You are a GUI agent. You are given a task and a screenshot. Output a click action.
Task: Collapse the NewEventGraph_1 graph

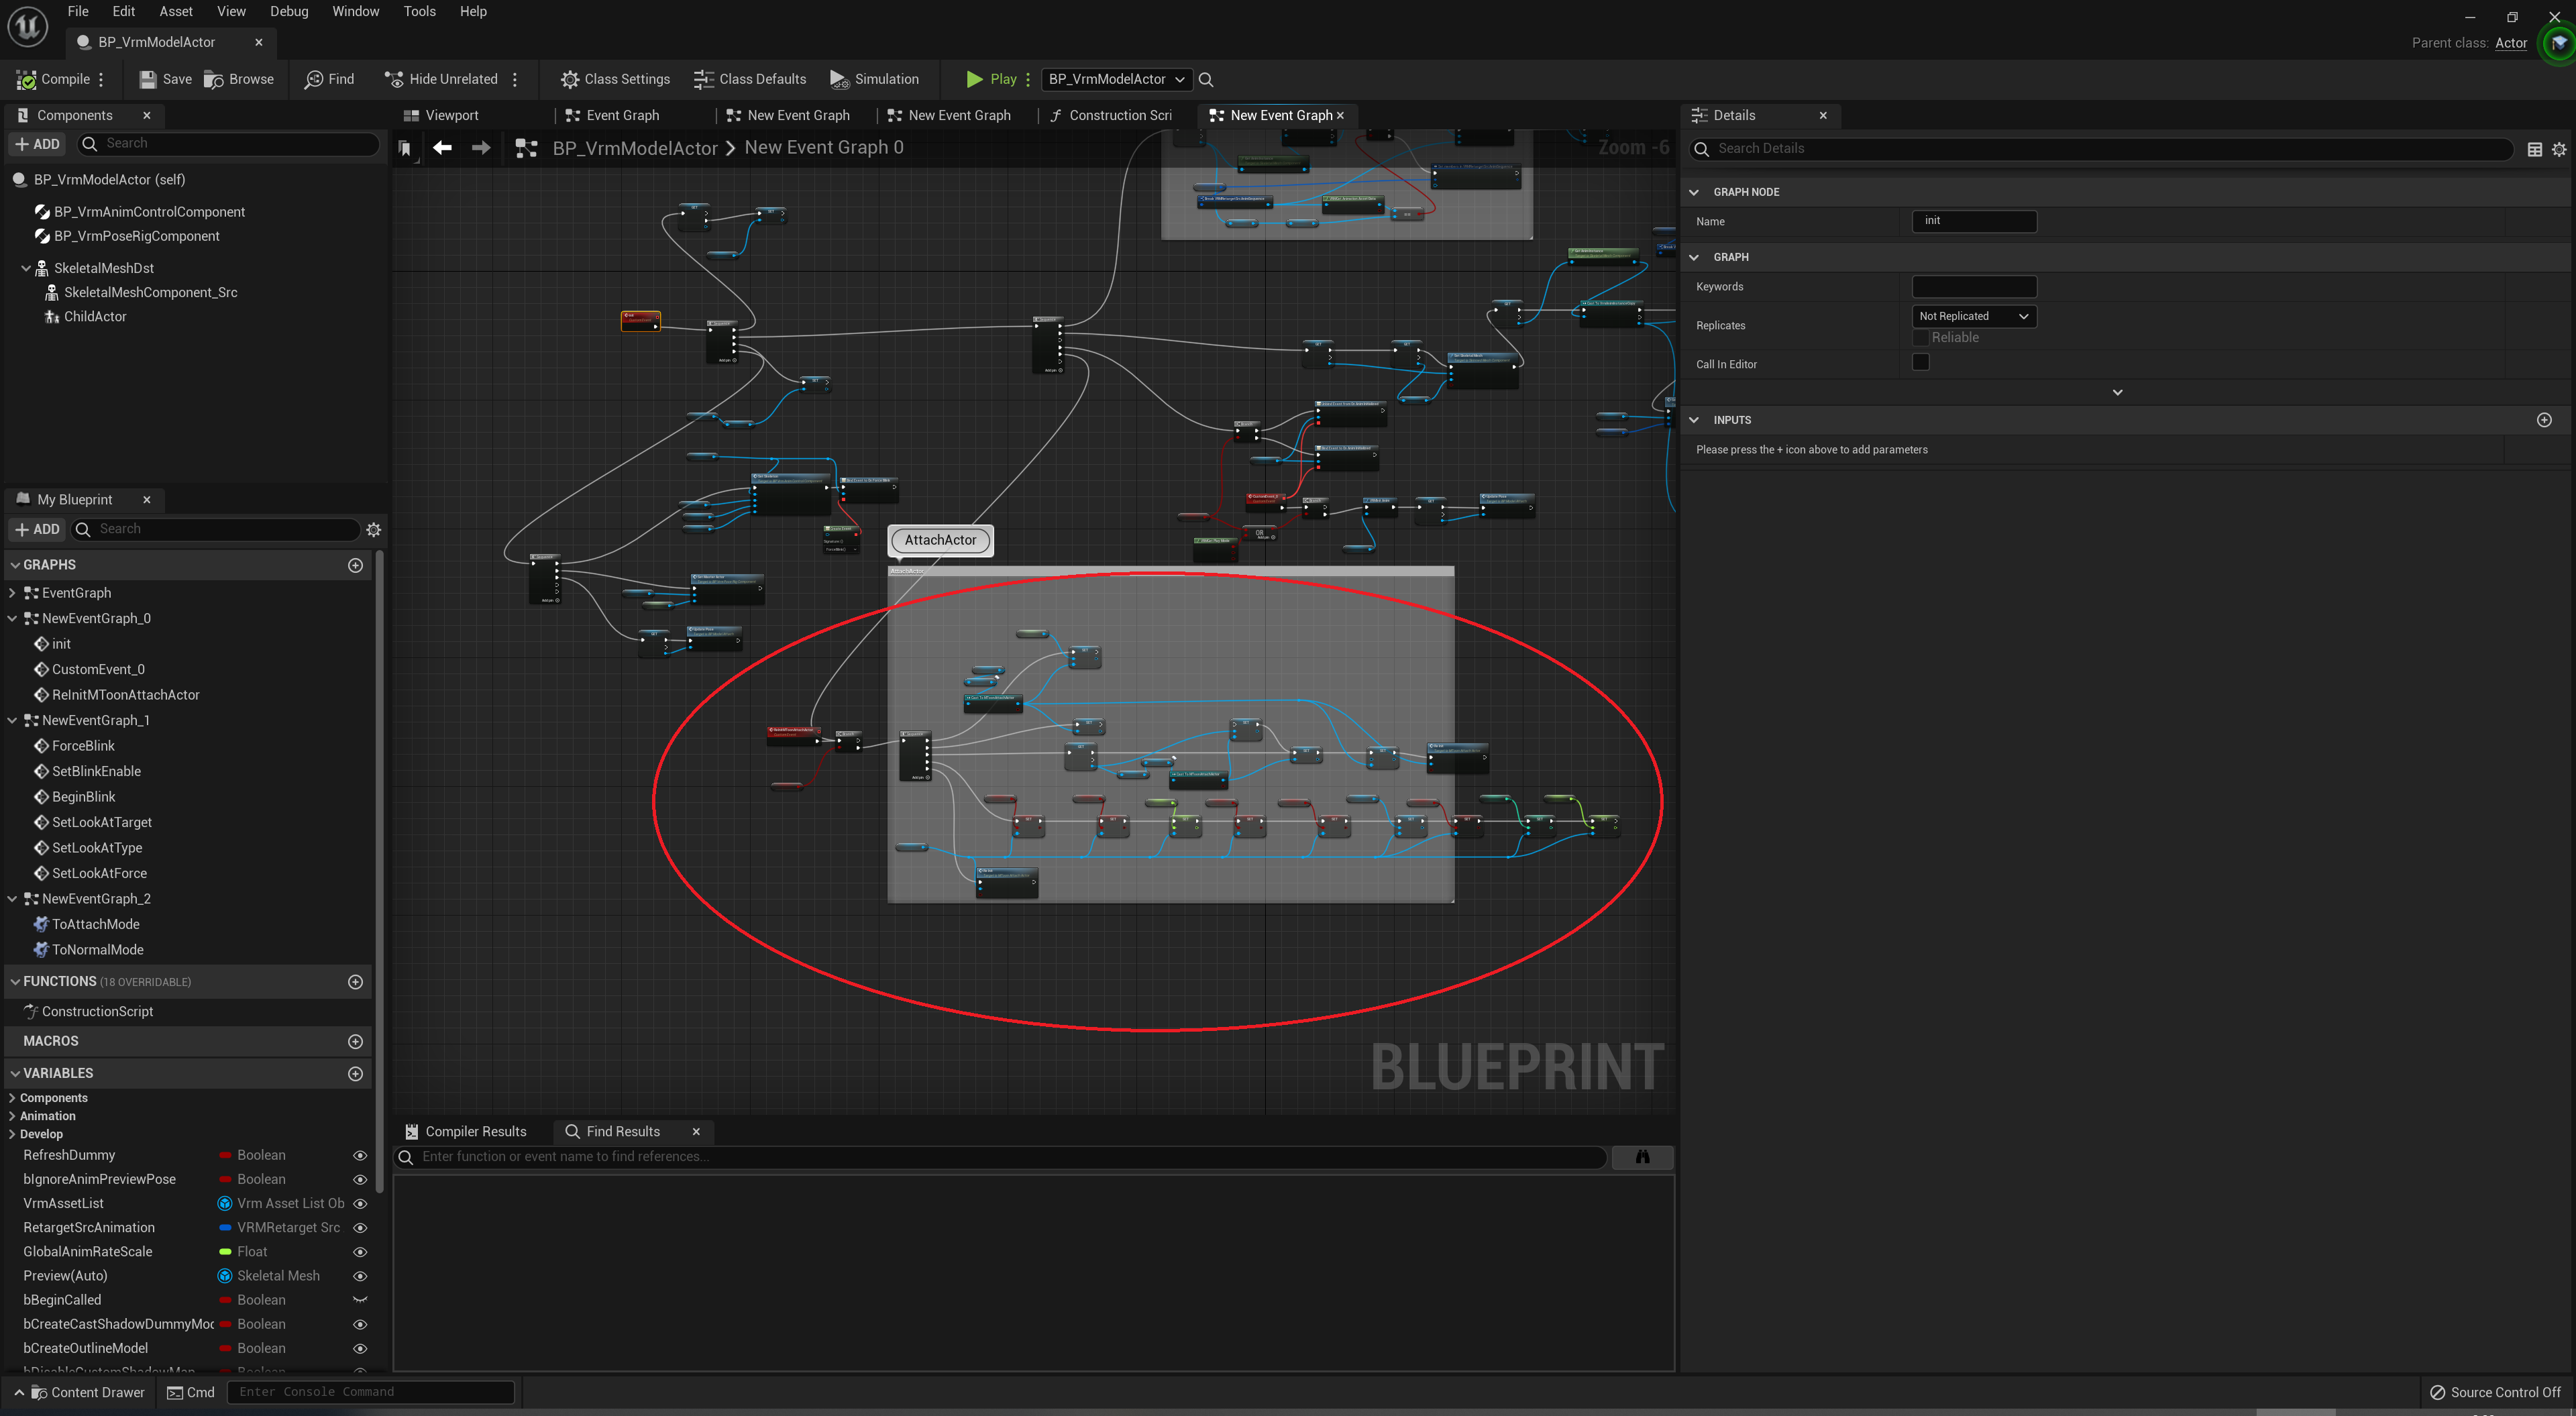click(11, 720)
